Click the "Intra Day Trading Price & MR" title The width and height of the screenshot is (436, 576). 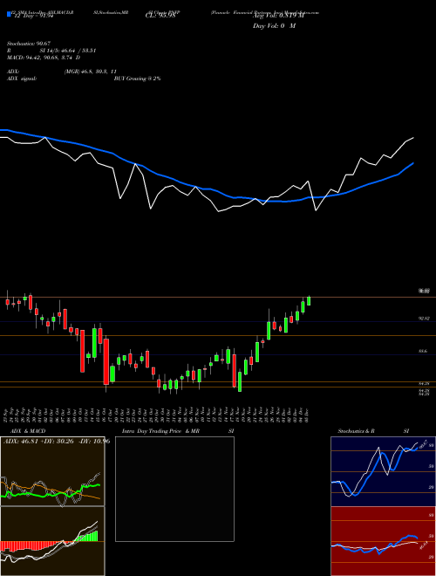pos(160,431)
